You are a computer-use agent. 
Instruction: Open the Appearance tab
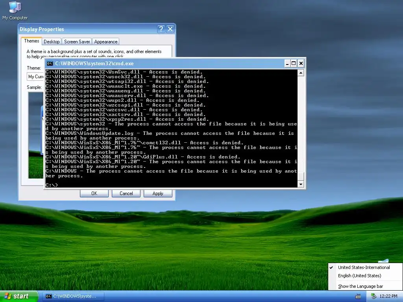pyautogui.click(x=105, y=42)
